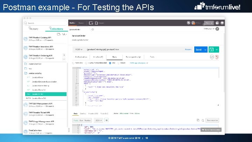252x142 pixels.
Task: Open a new Postman window icon
Action: [91, 23]
